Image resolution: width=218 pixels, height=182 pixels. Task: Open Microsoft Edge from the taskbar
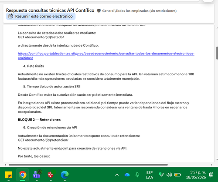pyautogui.click(x=65, y=175)
